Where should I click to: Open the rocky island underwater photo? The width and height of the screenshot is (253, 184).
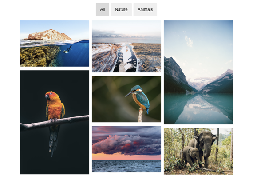point(55,44)
